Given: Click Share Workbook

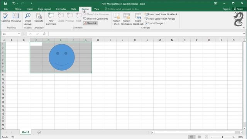Looking at the screenshot, I should 138,19.
